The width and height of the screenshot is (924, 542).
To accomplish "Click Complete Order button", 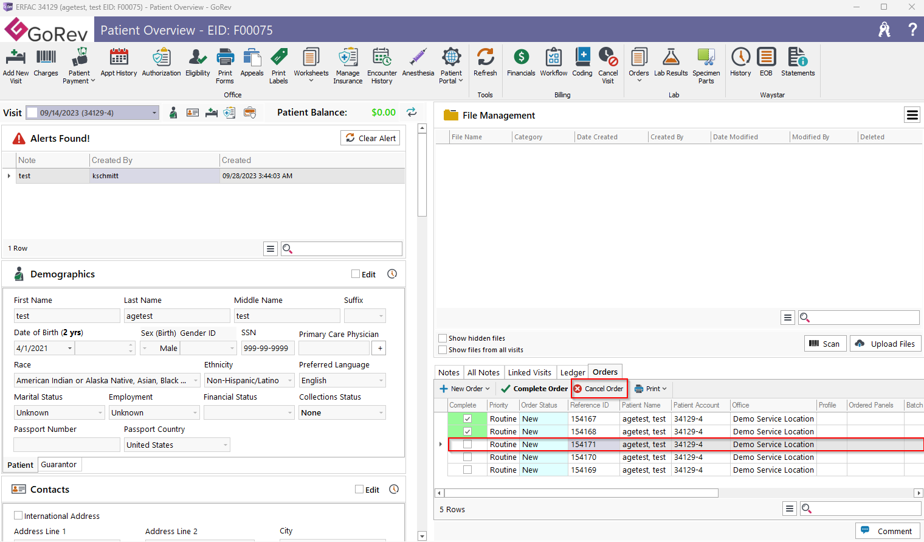I will (534, 389).
